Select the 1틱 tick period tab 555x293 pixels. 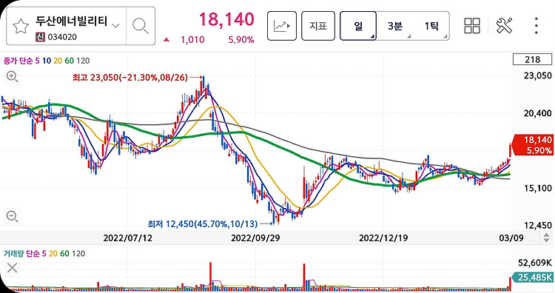(431, 26)
